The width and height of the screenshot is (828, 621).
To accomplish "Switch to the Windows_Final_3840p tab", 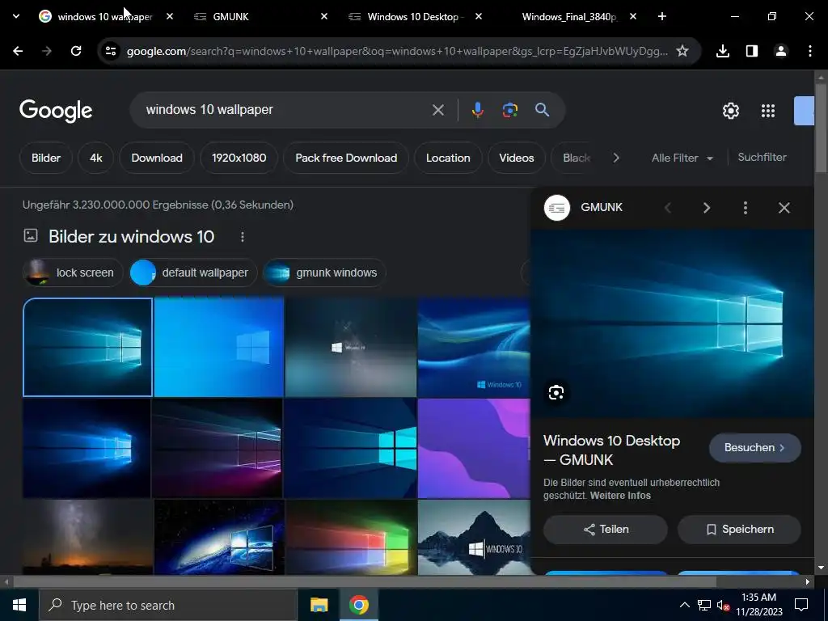I will [x=569, y=16].
